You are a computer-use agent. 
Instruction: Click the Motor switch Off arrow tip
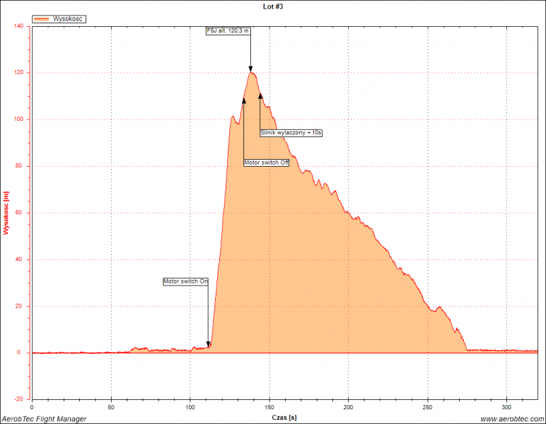tap(244, 100)
